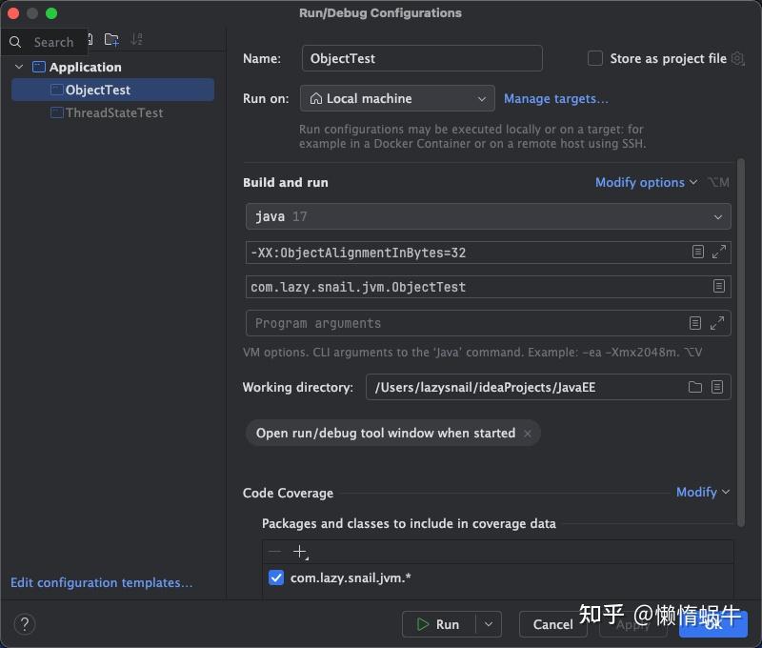Screen dimensions: 762x648
Task: Enable the Store as project file checkbox
Action: click(595, 58)
